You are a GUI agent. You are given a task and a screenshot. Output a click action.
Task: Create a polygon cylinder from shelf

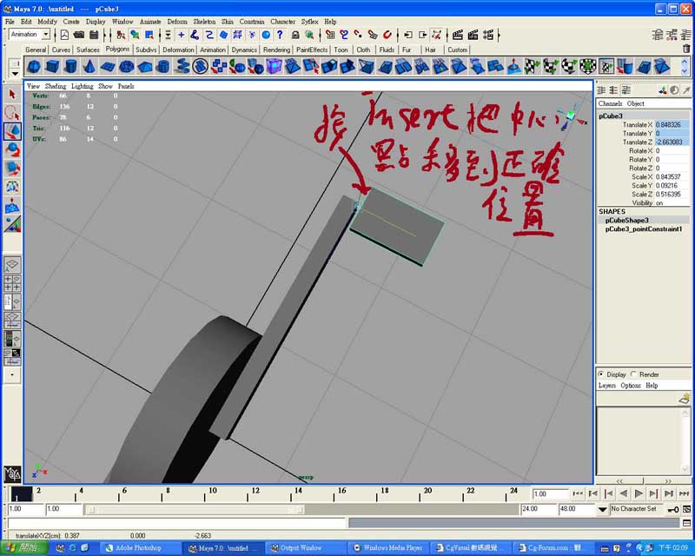[70, 67]
